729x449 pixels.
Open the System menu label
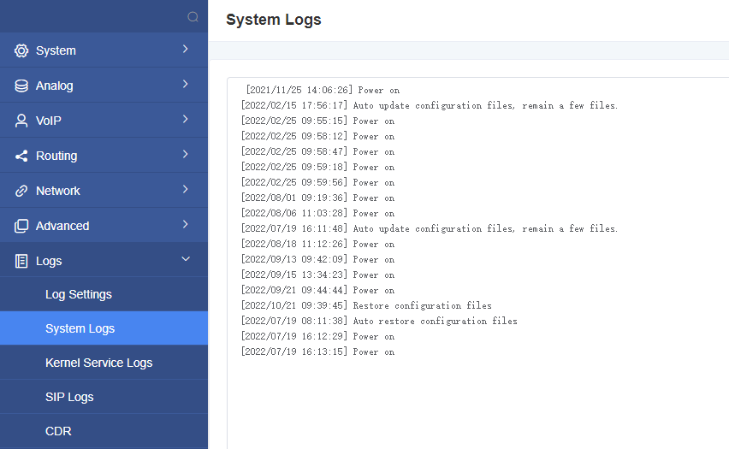[56, 50]
